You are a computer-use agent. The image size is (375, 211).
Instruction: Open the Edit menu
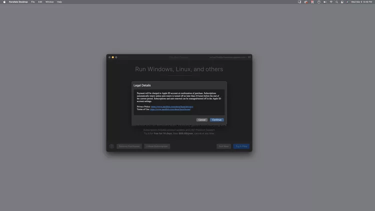pyautogui.click(x=40, y=2)
